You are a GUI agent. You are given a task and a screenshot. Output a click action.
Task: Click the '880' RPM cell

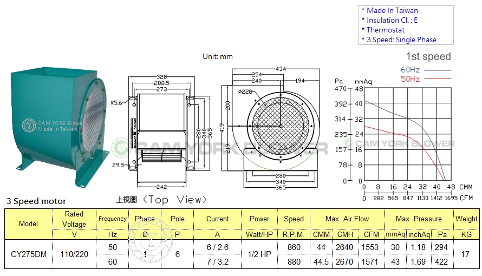pos(294,262)
